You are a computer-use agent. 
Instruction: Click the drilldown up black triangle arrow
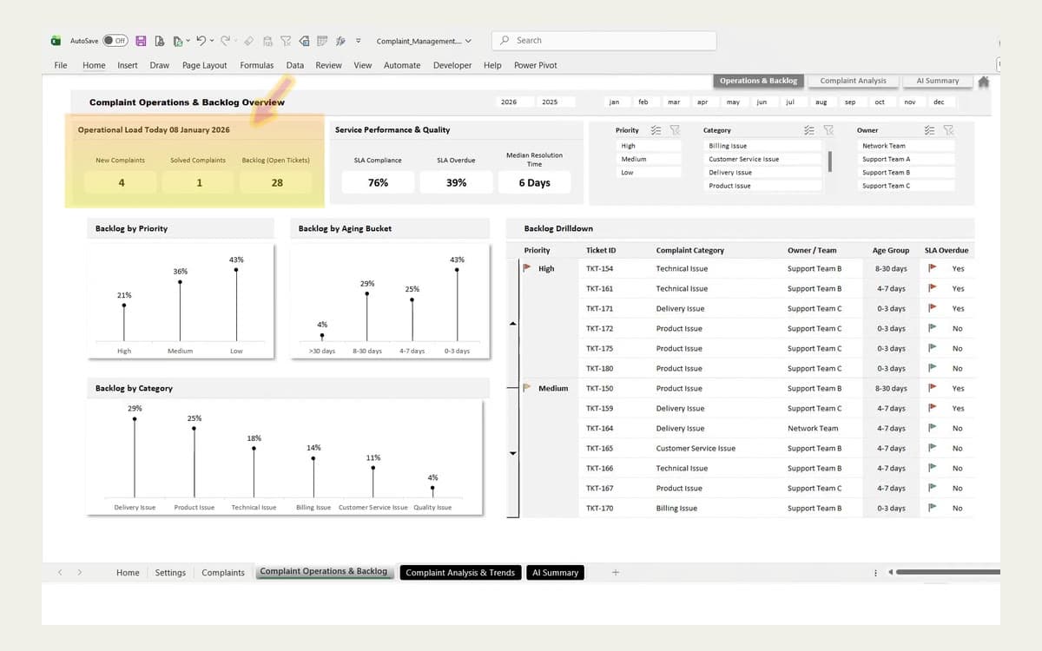[x=512, y=324]
